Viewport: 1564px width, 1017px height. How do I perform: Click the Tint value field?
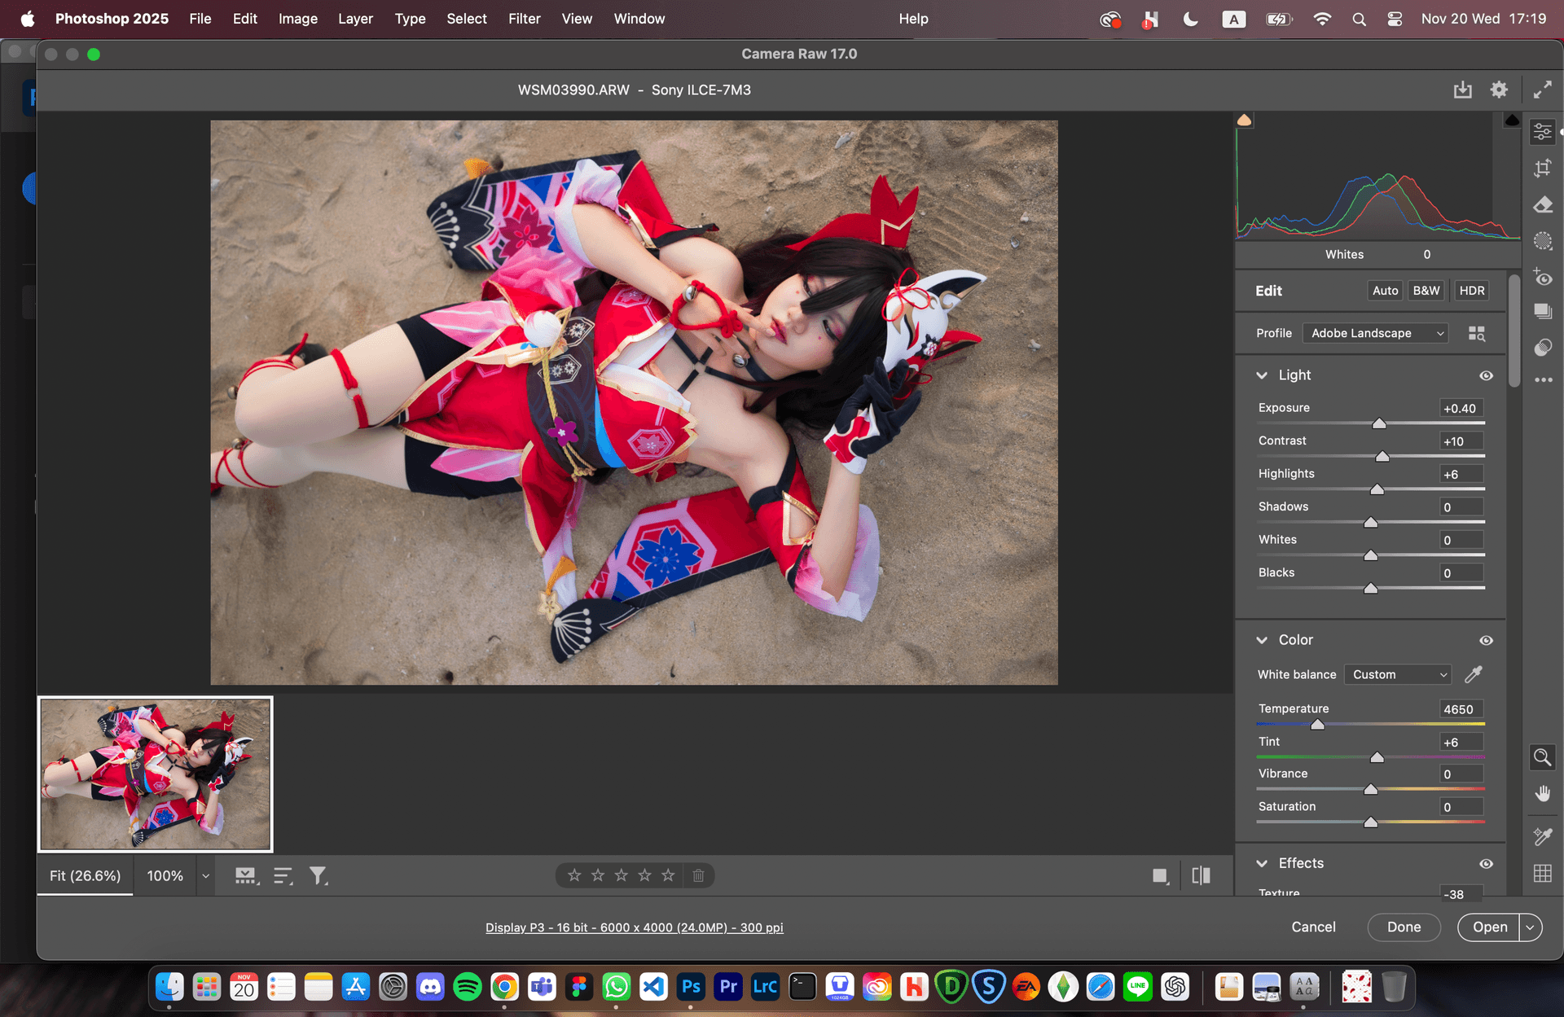(x=1461, y=743)
